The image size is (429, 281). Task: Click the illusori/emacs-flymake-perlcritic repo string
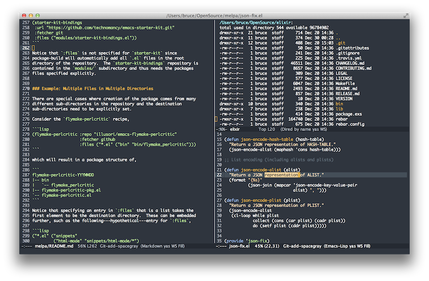pyautogui.click(x=135, y=134)
